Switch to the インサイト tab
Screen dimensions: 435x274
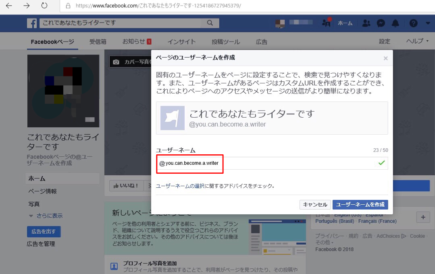coord(181,41)
